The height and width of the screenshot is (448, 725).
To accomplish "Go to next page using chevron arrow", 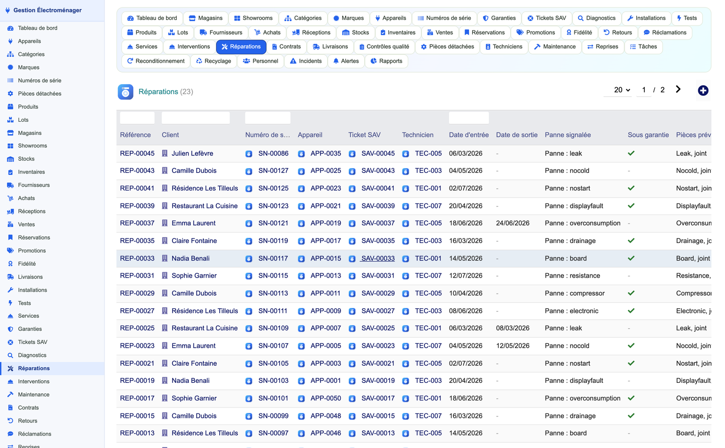I will (678, 89).
